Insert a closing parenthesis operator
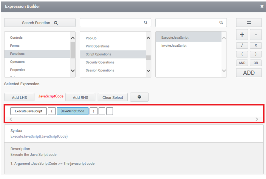 coord(256,54)
